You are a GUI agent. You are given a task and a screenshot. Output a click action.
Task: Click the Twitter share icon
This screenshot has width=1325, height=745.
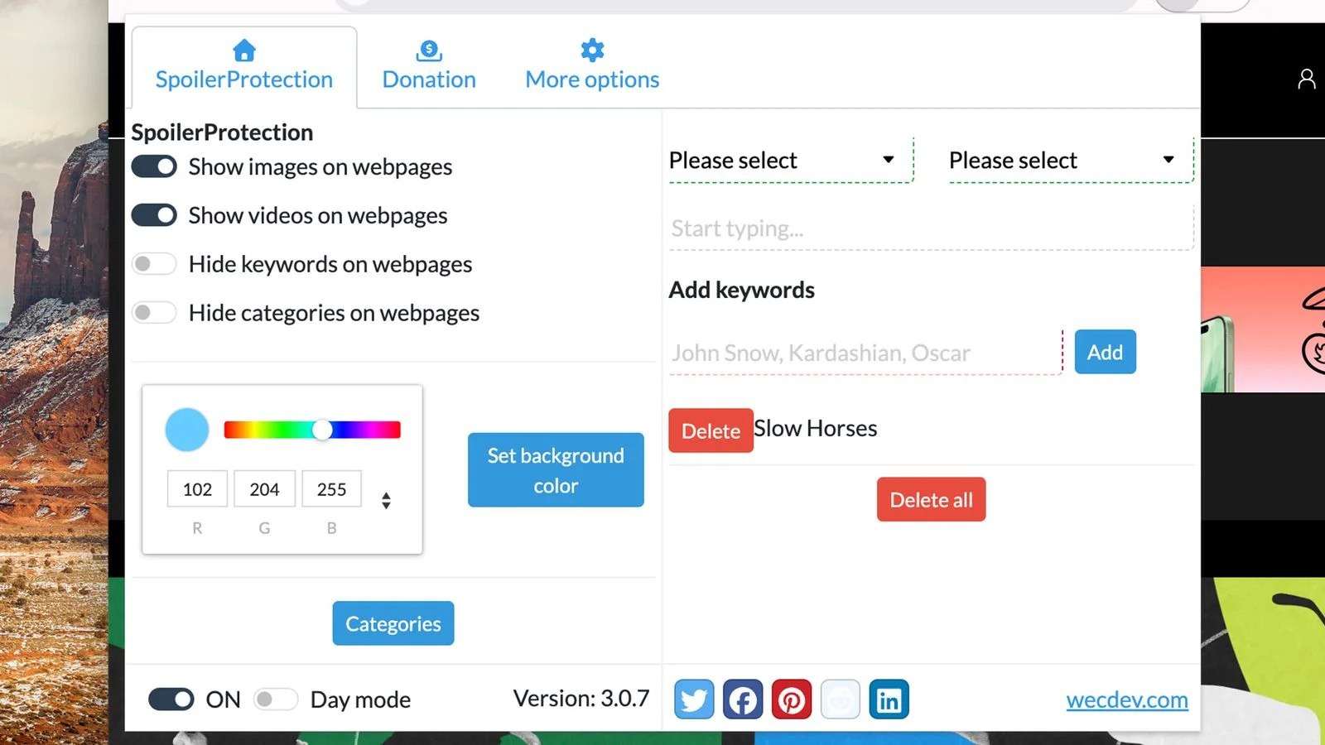tap(694, 699)
